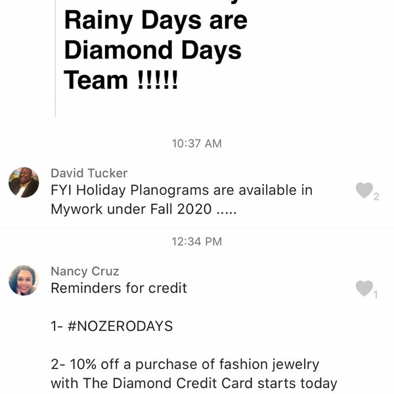Open Nancy Cruz's profile picture
Image resolution: width=394 pixels, height=394 pixels.
(24, 280)
